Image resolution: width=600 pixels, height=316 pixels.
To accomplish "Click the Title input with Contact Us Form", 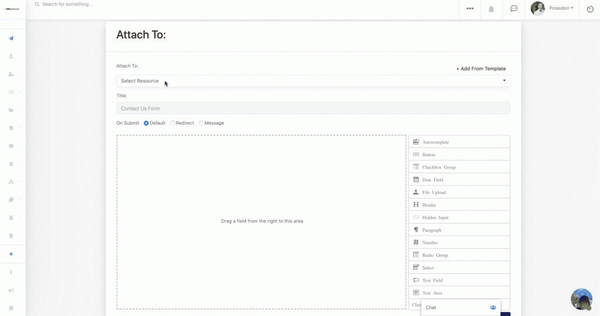I will coord(313,108).
